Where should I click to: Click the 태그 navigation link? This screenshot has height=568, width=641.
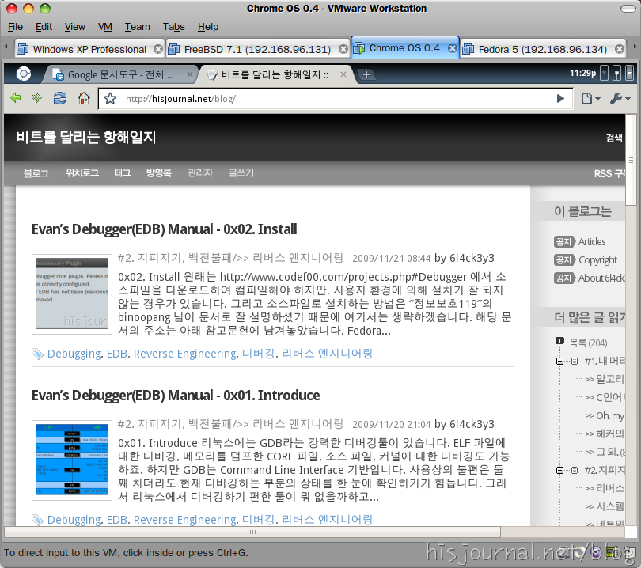[122, 172]
